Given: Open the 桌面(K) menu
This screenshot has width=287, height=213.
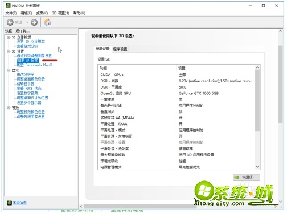Looking at the screenshot, I should pos(42,13).
